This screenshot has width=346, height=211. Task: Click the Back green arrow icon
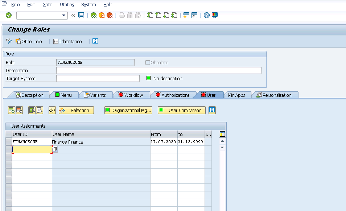pos(94,15)
